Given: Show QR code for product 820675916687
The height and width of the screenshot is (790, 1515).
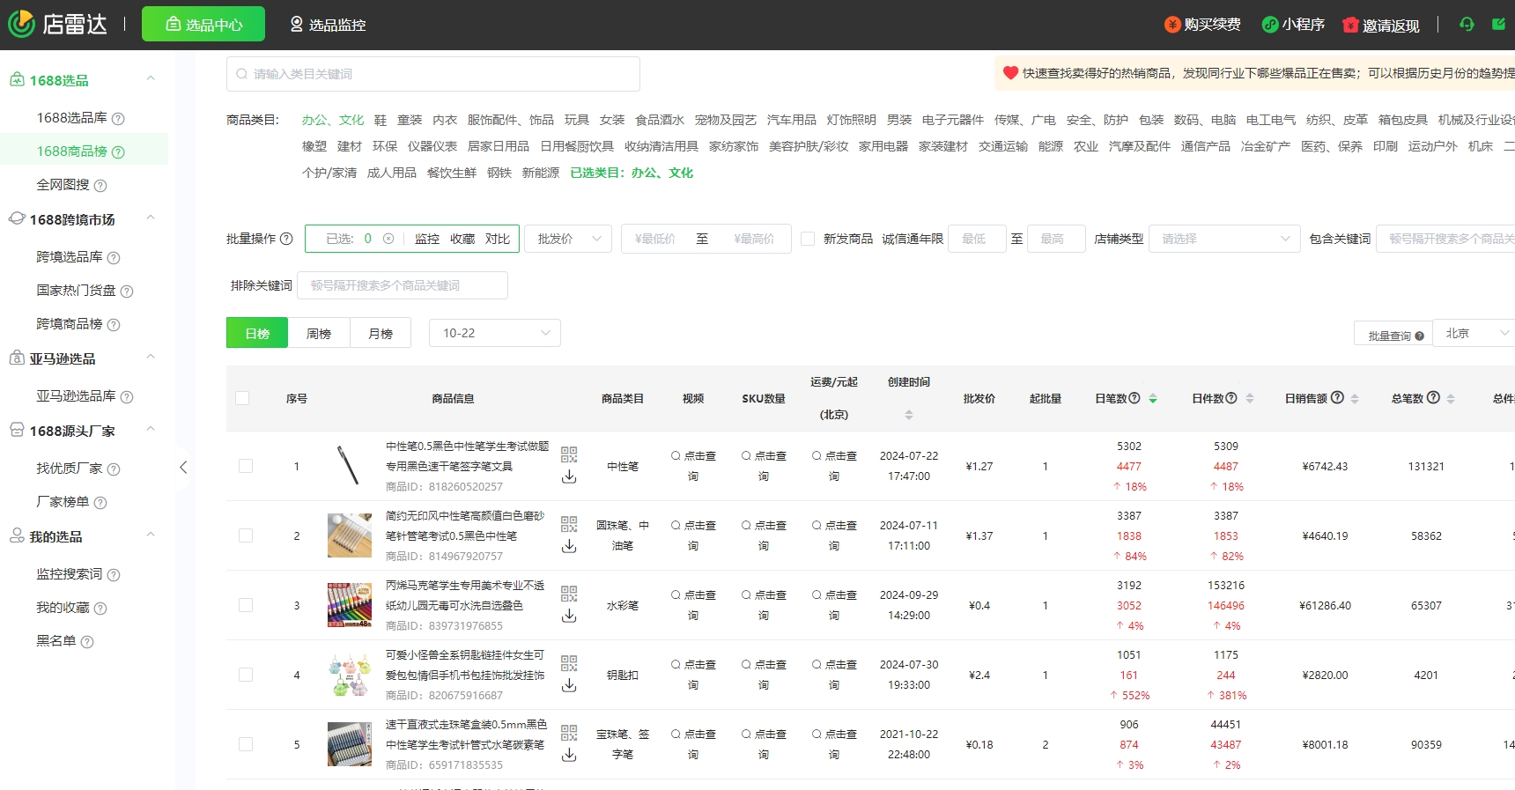Looking at the screenshot, I should tap(569, 663).
